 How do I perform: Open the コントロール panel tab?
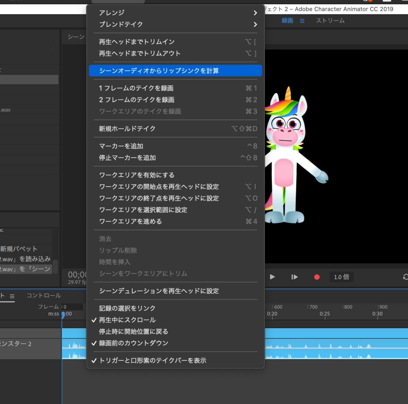43,296
